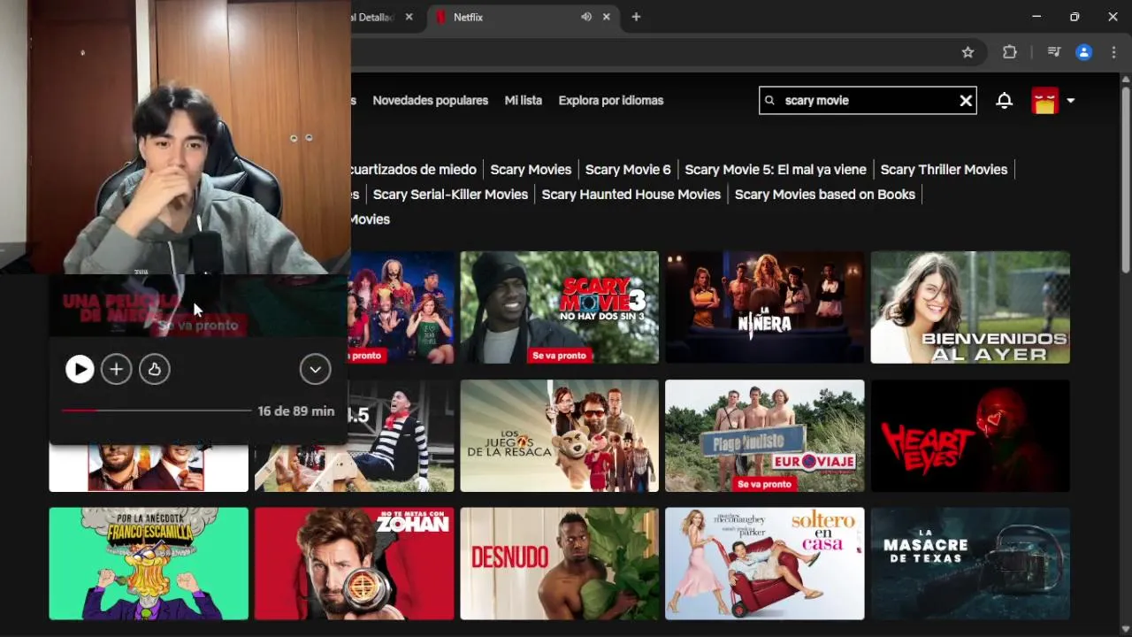Open Bienvenidos al Ayer thumbnail
Screen dimensions: 1132x637
970,307
